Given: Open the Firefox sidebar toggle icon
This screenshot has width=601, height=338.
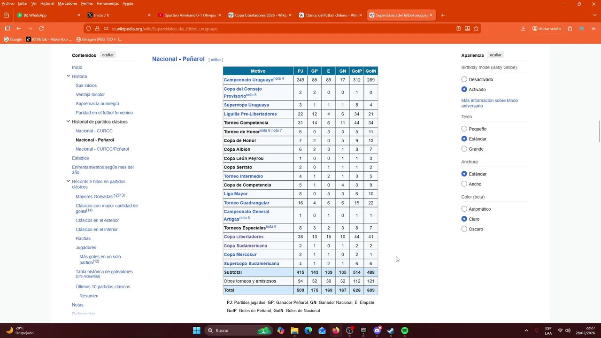Looking at the screenshot, I should pyautogui.click(x=7, y=29).
